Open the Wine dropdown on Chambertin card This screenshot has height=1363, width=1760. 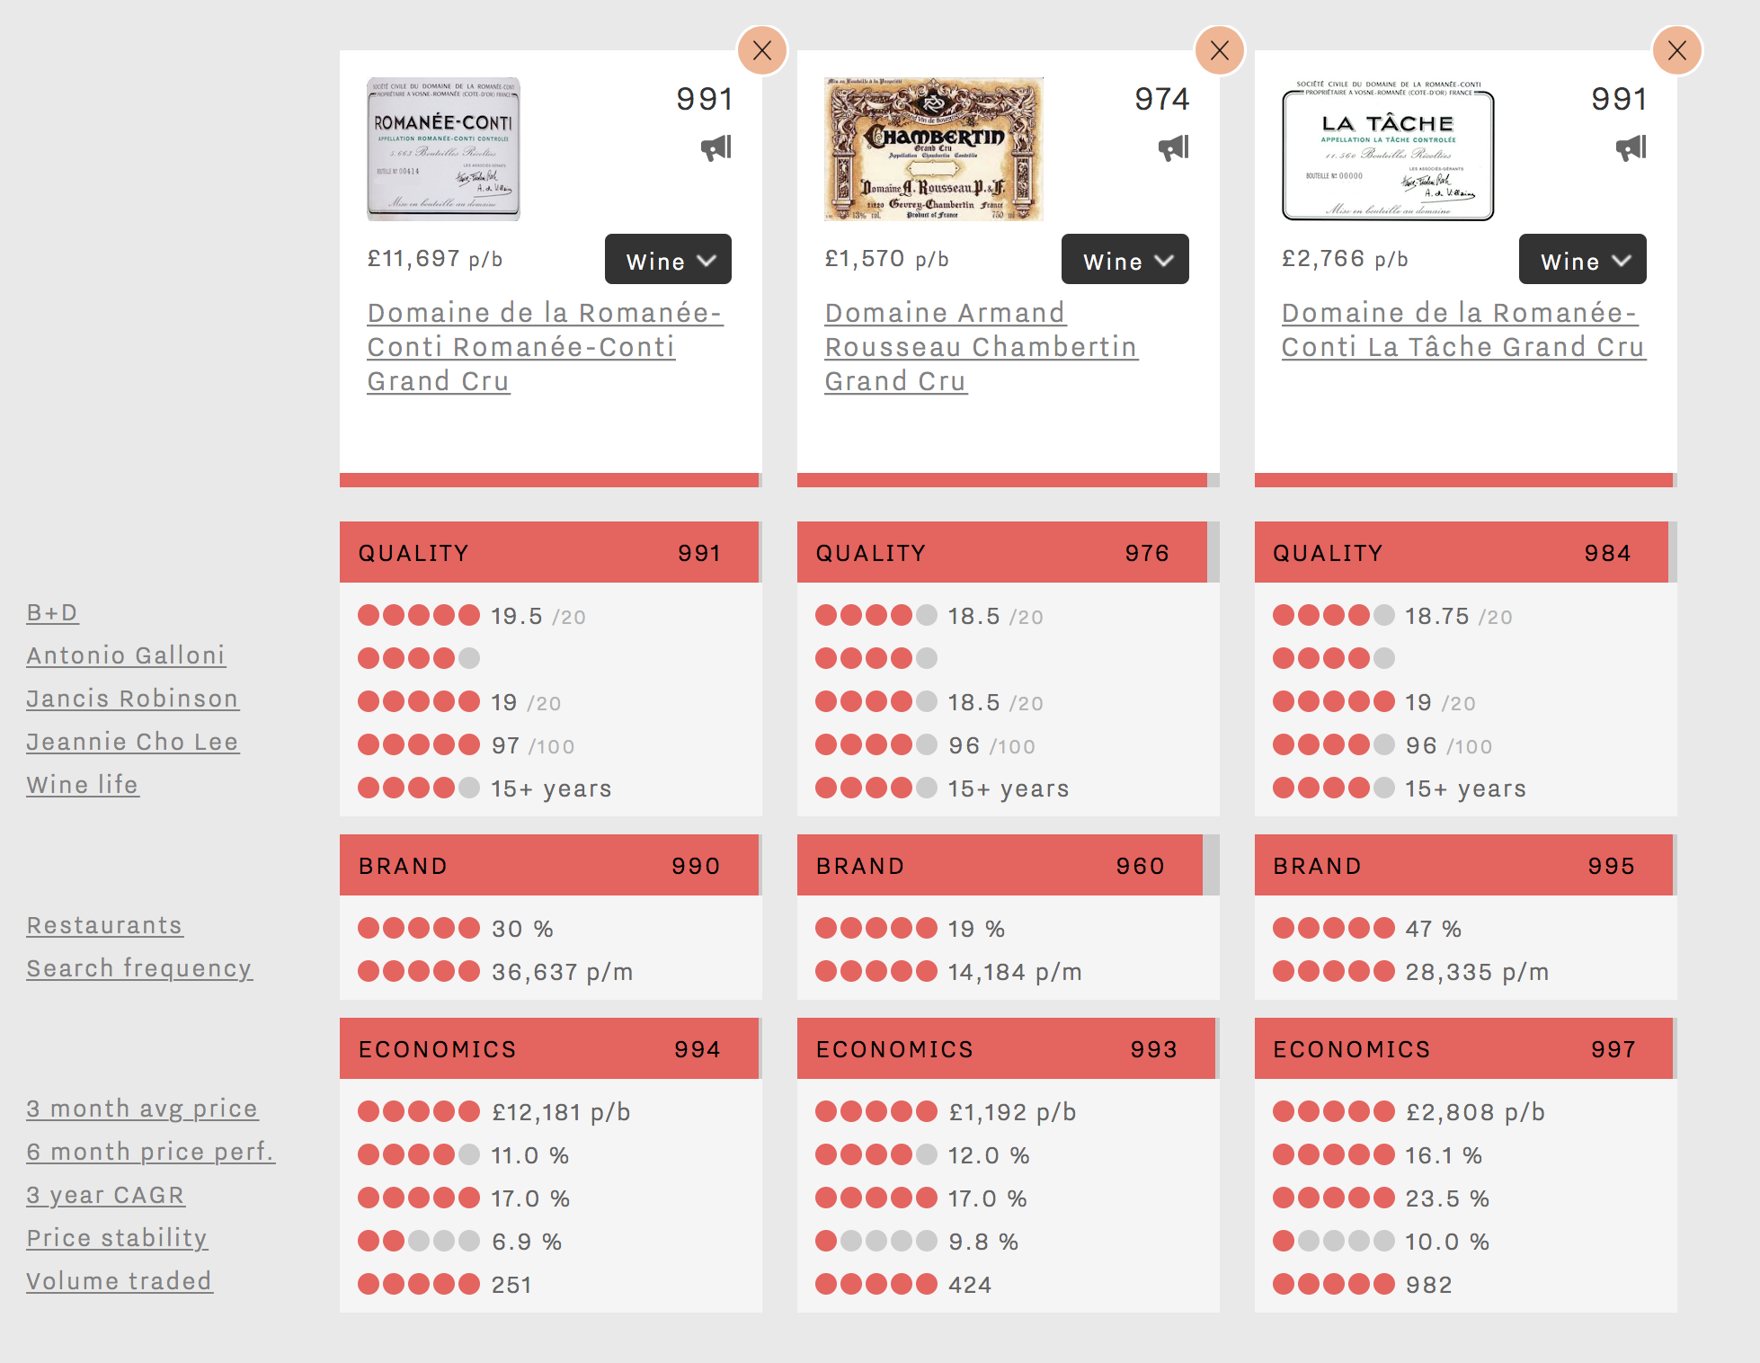[1125, 260]
